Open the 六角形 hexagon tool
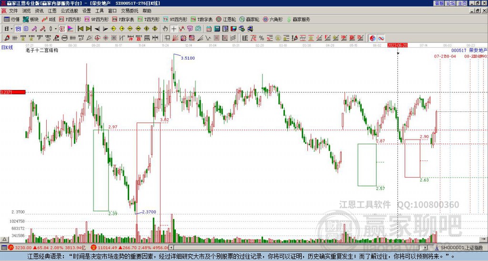 tap(273, 19)
